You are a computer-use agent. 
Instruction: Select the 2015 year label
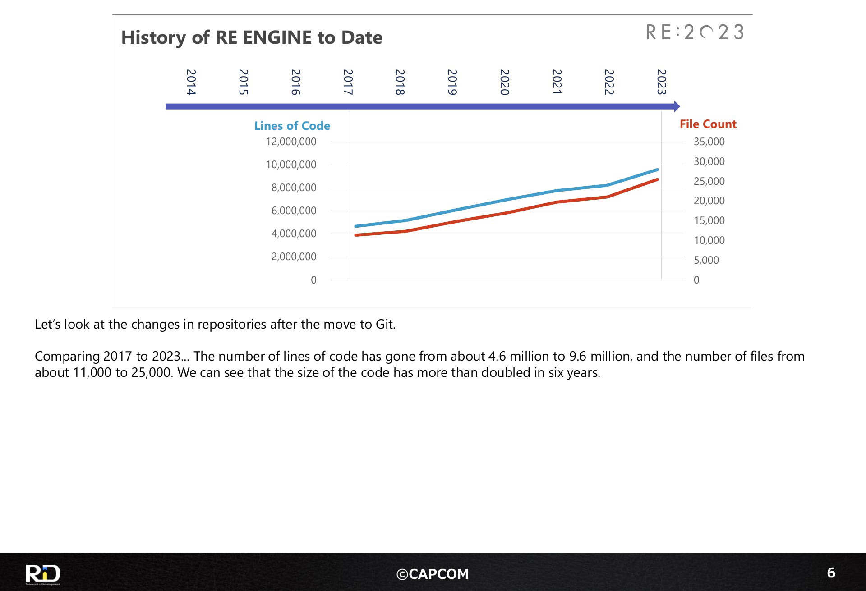(x=243, y=82)
